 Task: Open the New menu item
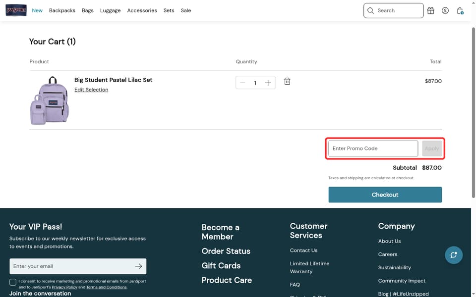pos(37,10)
